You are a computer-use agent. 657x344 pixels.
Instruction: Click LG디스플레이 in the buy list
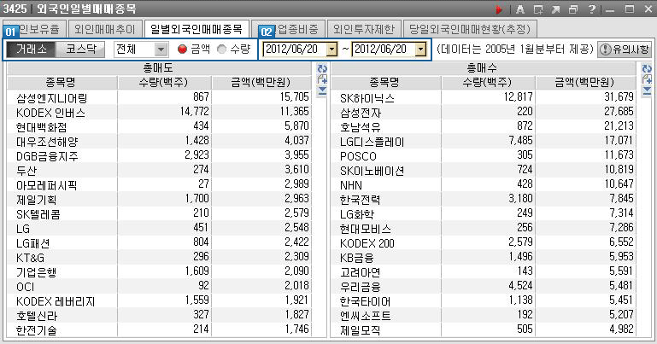pos(372,142)
